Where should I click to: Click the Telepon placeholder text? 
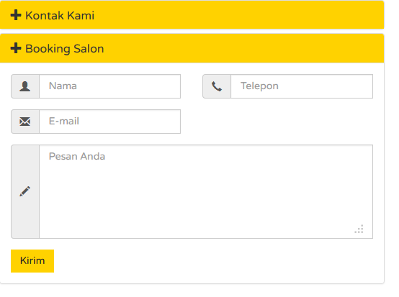[x=259, y=86]
